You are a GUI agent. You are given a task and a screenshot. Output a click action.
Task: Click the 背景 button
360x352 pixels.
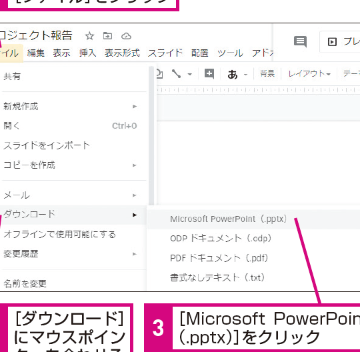point(267,73)
